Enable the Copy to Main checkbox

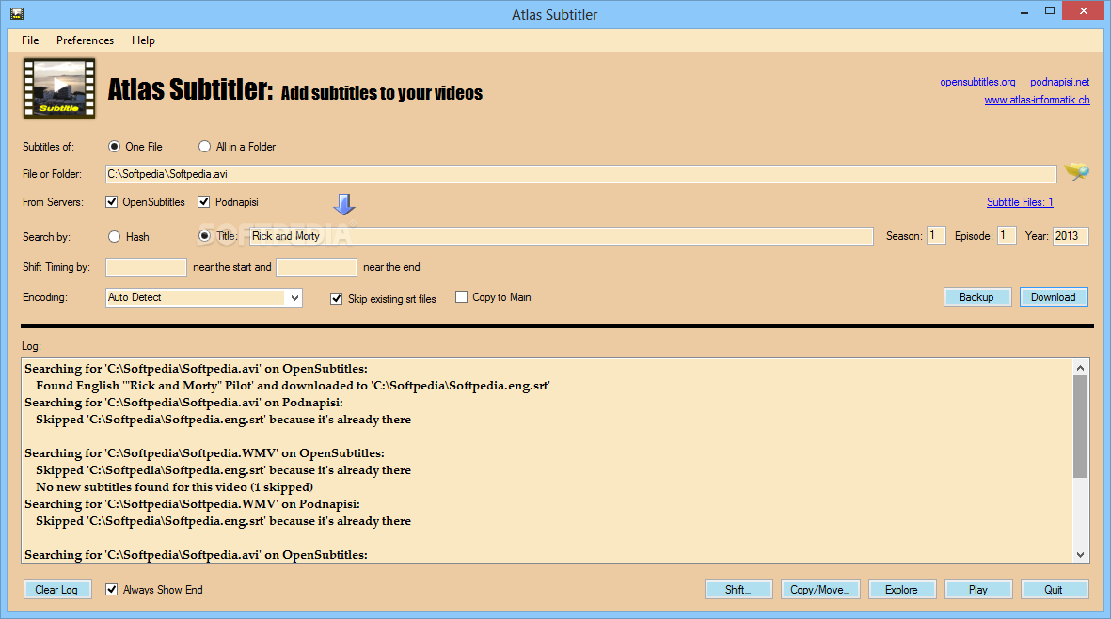click(461, 296)
